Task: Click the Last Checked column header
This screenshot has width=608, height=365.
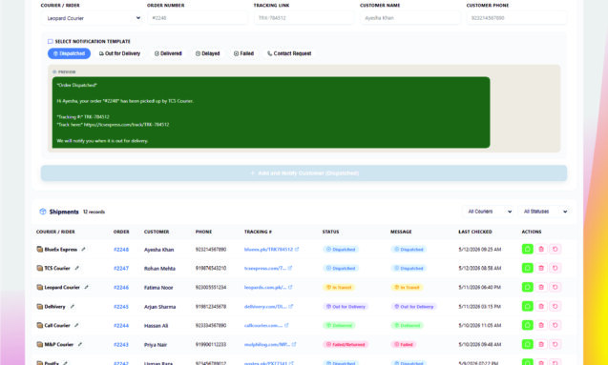Action: [475, 232]
